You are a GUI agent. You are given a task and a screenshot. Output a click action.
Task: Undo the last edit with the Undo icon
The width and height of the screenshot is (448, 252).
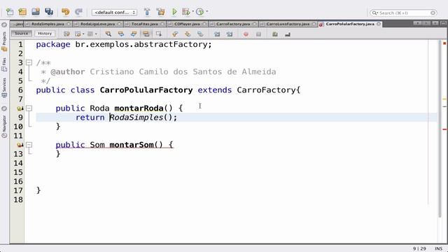tap(65, 12)
